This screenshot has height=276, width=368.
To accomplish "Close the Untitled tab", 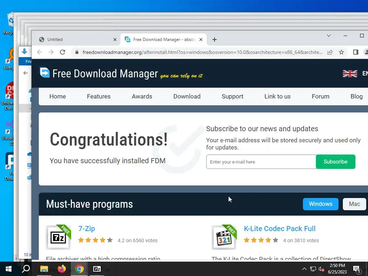I will click(115, 40).
